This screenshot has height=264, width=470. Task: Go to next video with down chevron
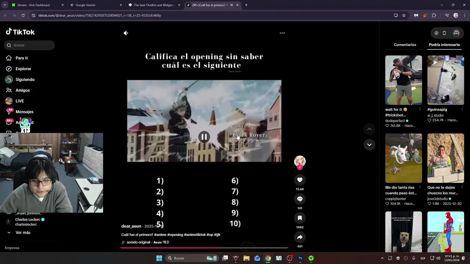click(369, 144)
